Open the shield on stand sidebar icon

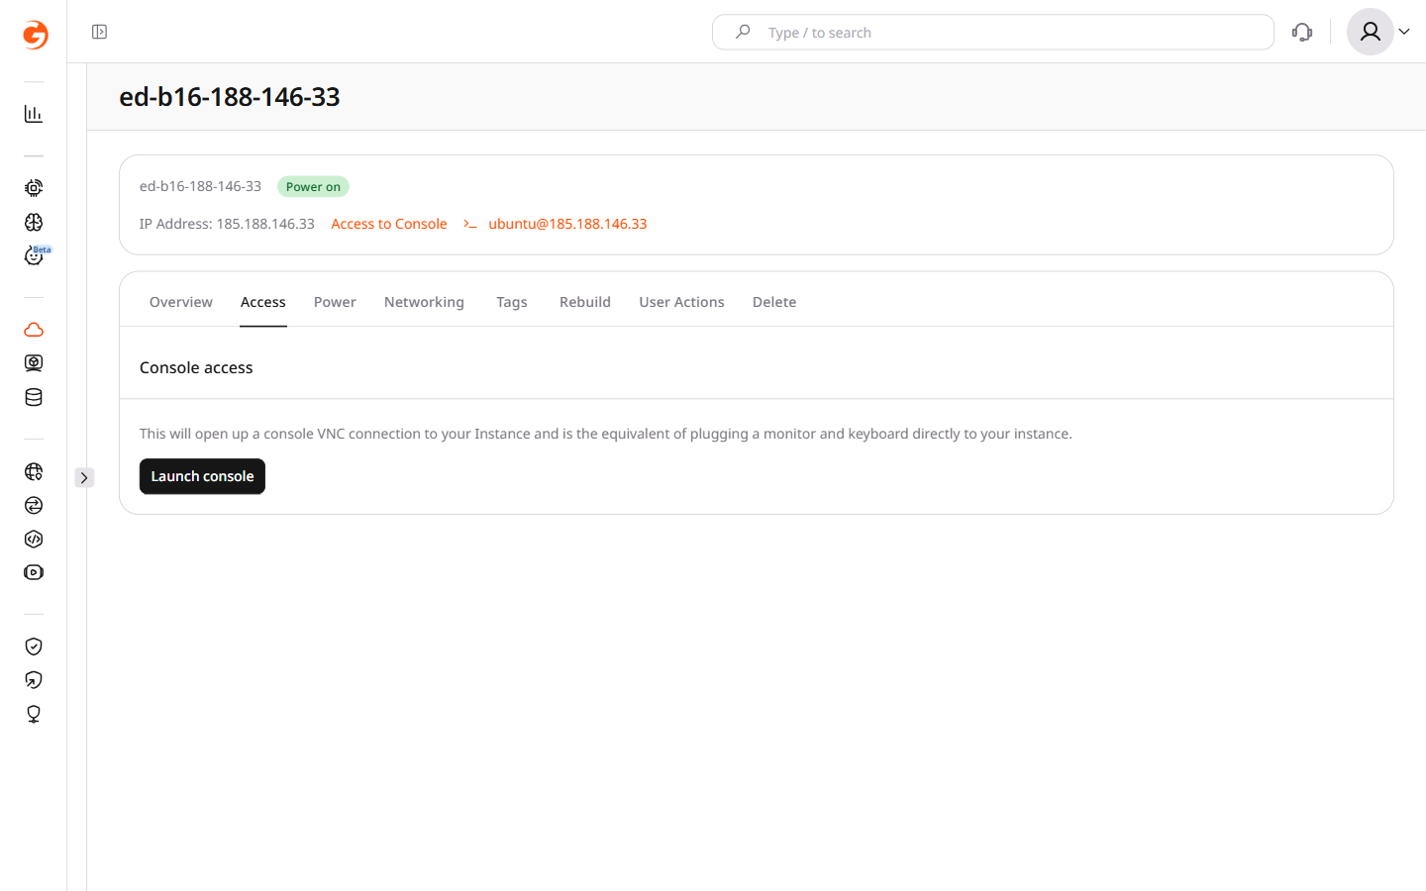[x=34, y=714]
